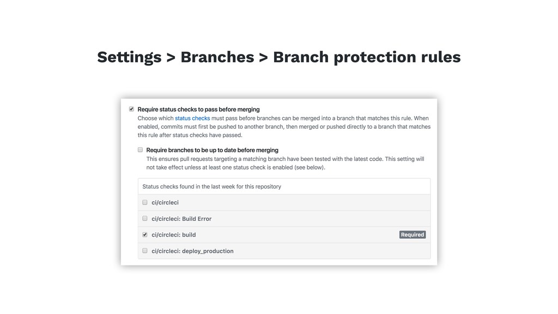The height and width of the screenshot is (314, 558).
Task: Uncheck the Require status checks to pass checkbox
Action: (131, 109)
